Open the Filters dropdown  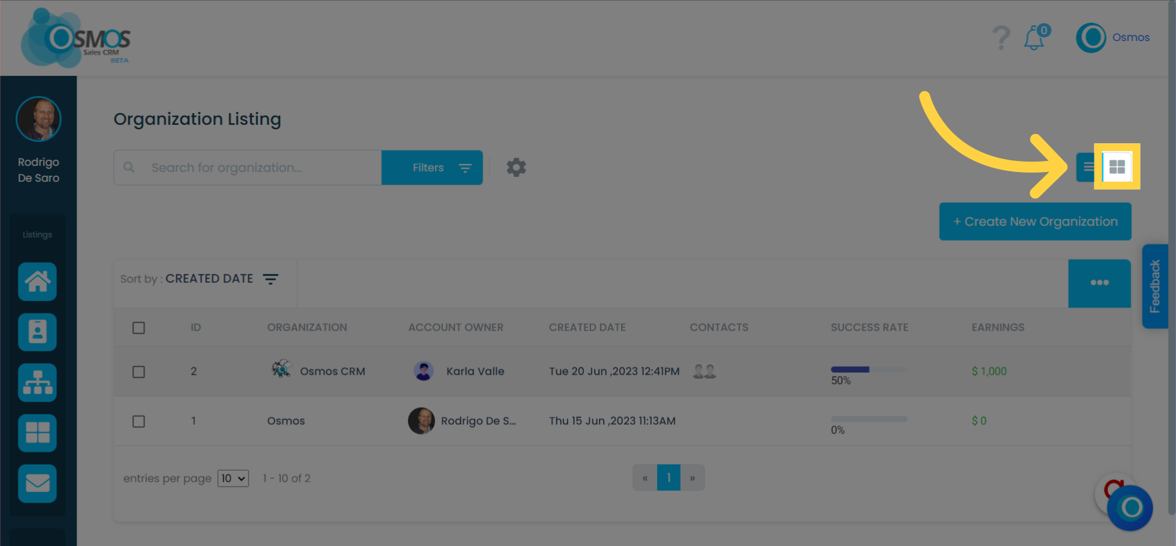click(432, 167)
